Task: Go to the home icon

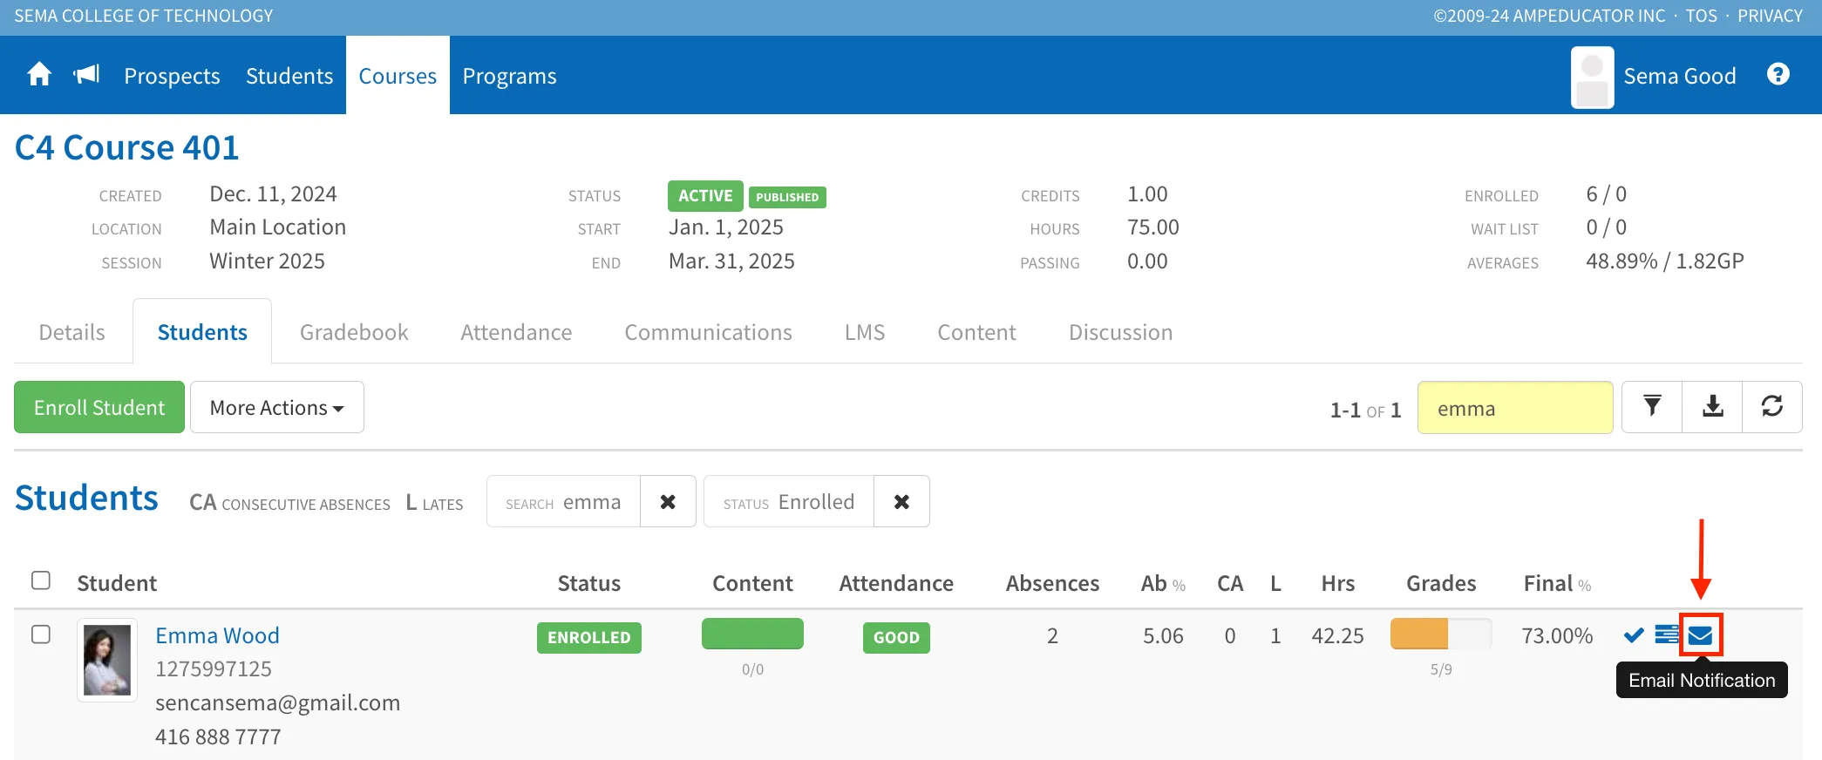Action: coord(39,75)
